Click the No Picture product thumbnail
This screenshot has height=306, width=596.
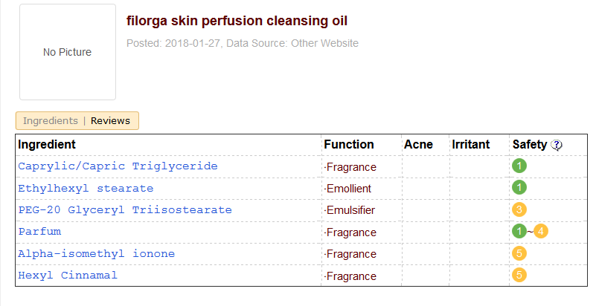[68, 52]
